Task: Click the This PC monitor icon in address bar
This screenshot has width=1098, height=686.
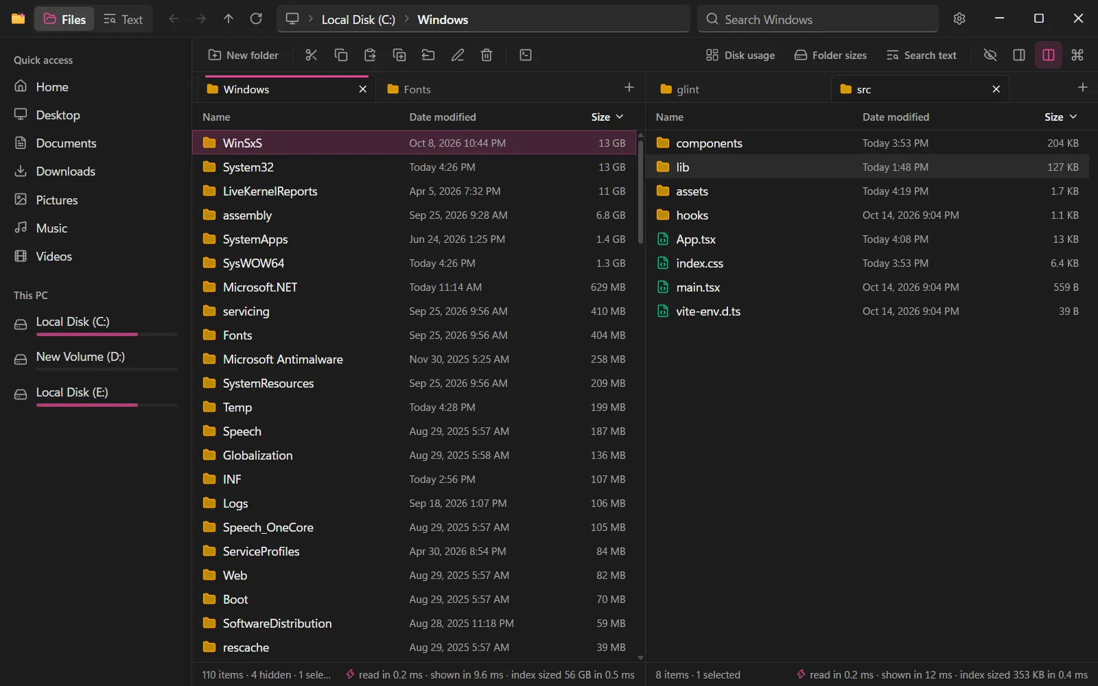Action: [292, 19]
